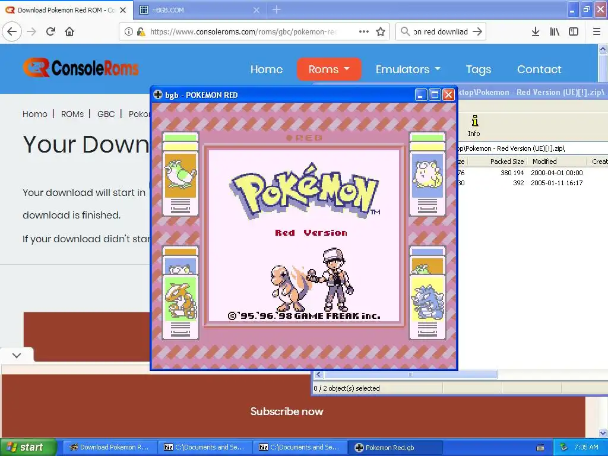Open the browser downloads panel

(536, 31)
